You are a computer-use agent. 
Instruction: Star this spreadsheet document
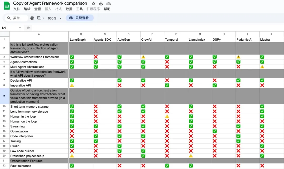(x=93, y=3)
